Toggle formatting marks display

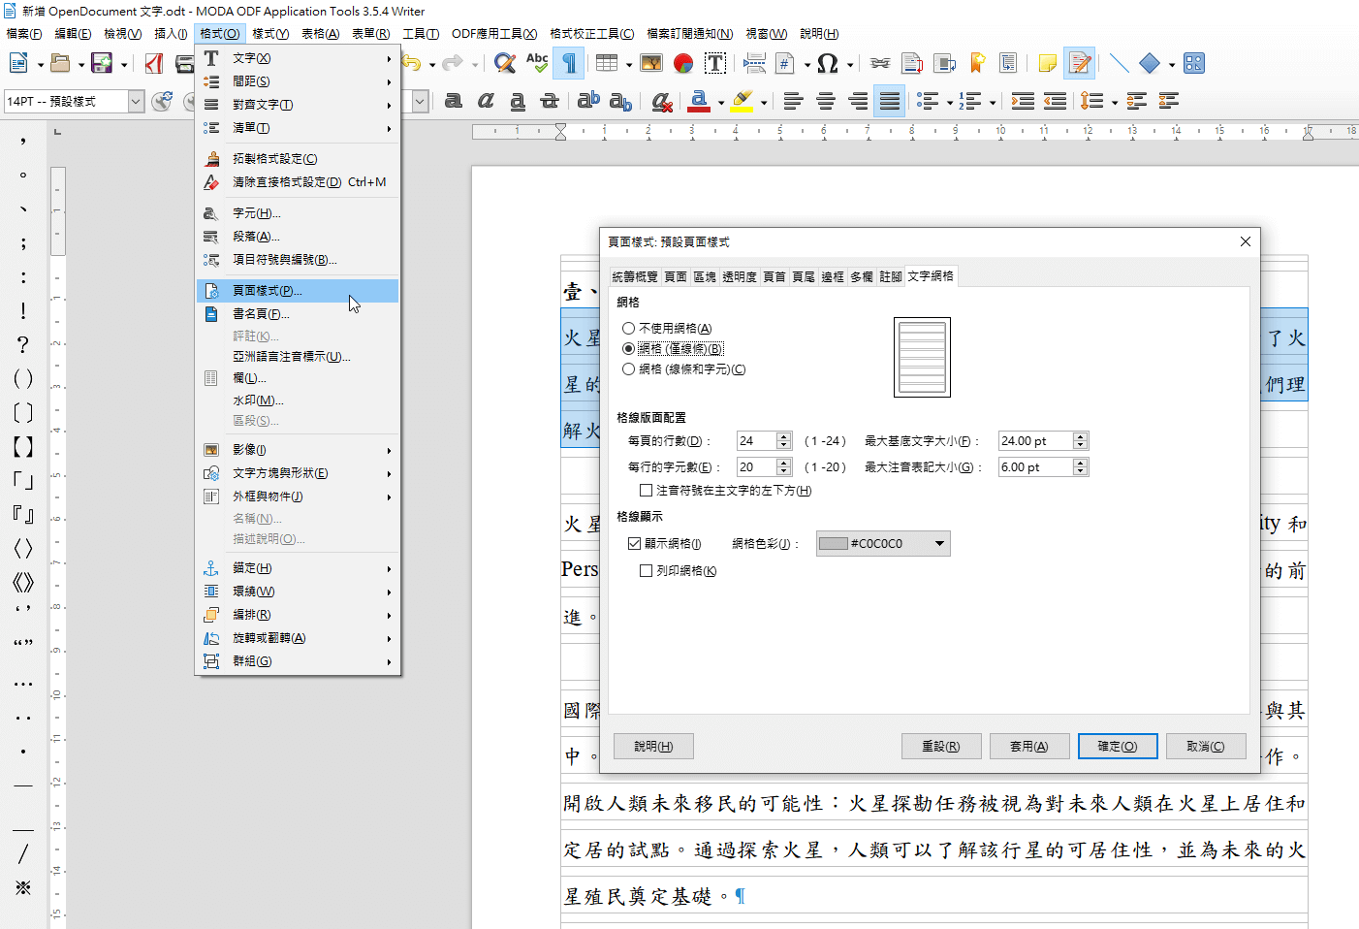(569, 63)
